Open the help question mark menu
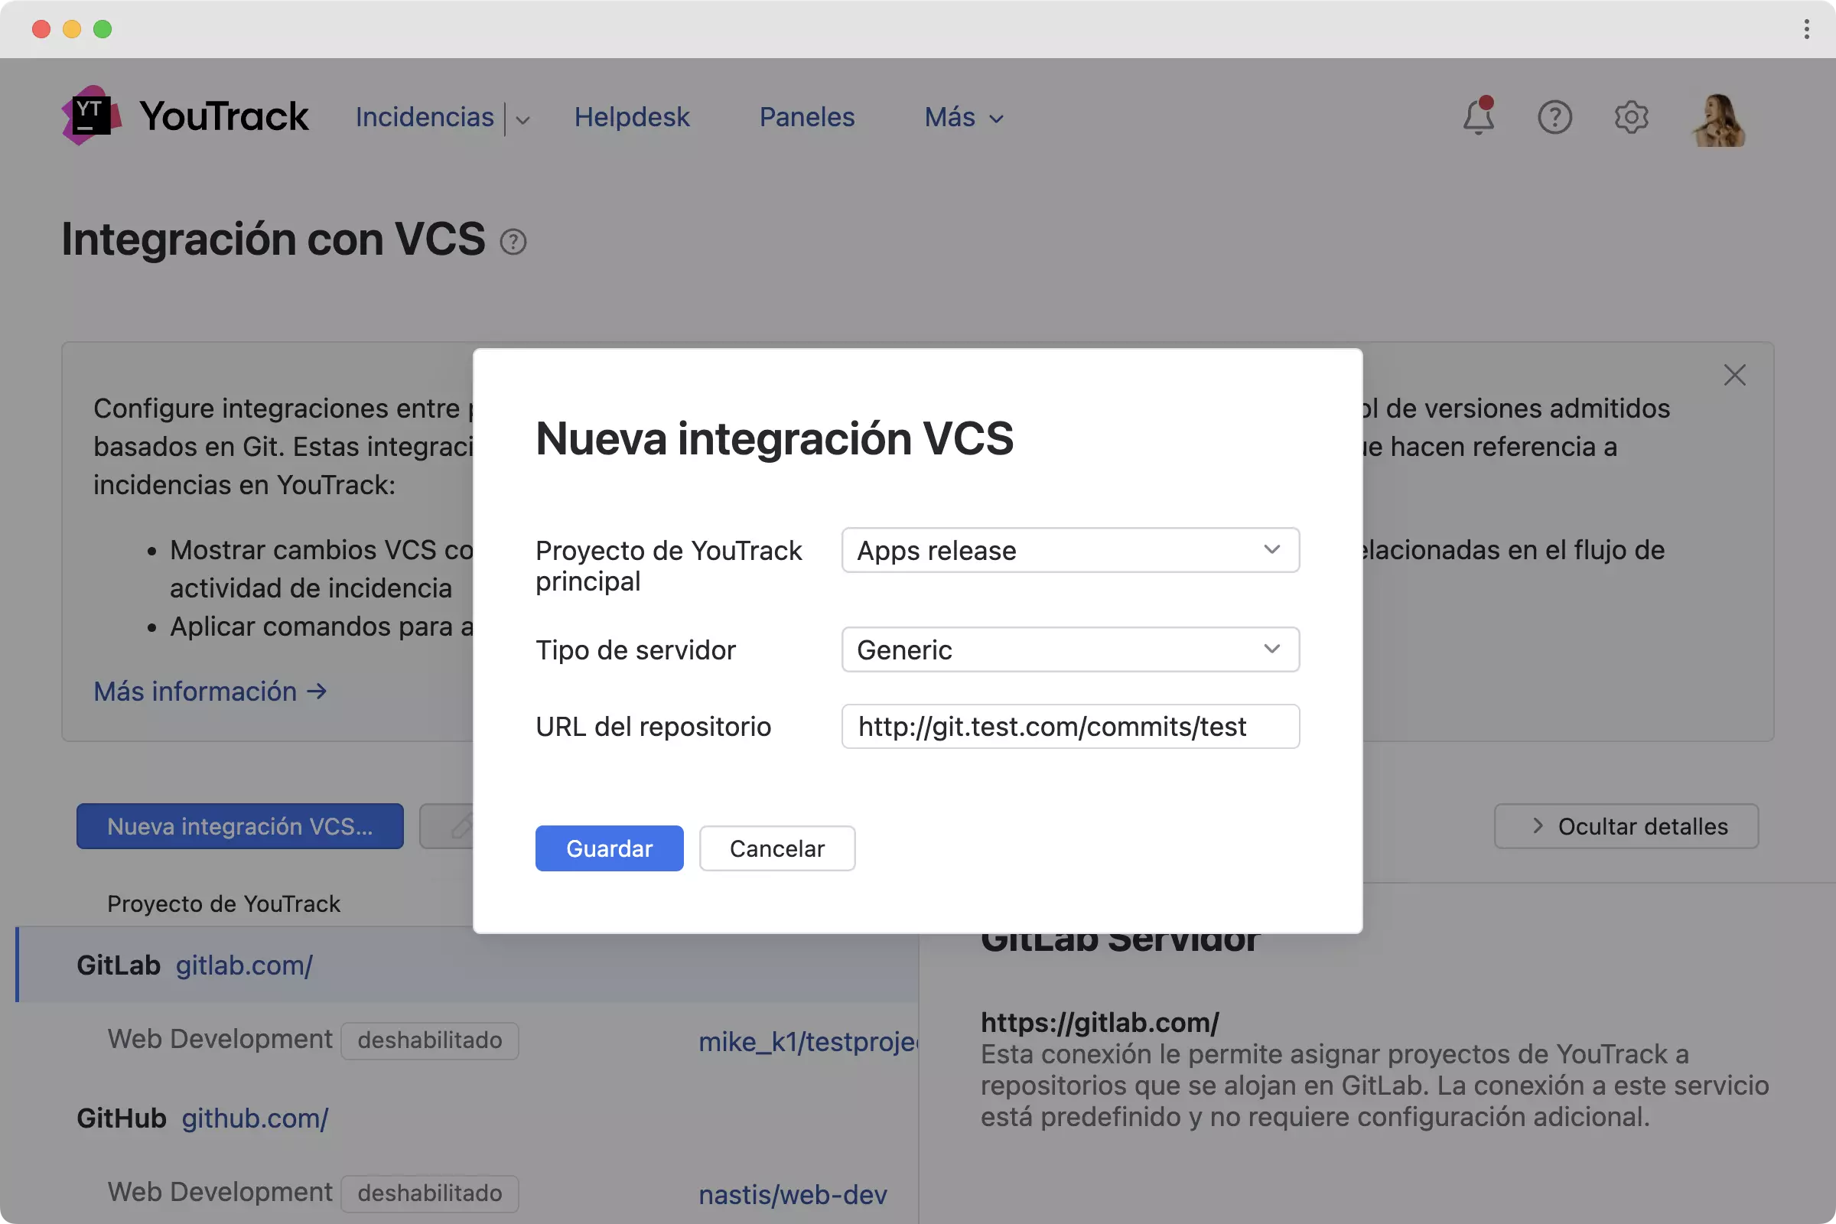This screenshot has width=1836, height=1224. [1554, 117]
